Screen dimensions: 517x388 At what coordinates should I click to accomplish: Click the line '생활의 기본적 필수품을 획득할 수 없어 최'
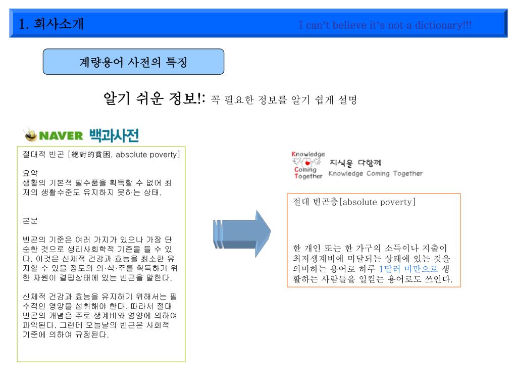pos(97,183)
